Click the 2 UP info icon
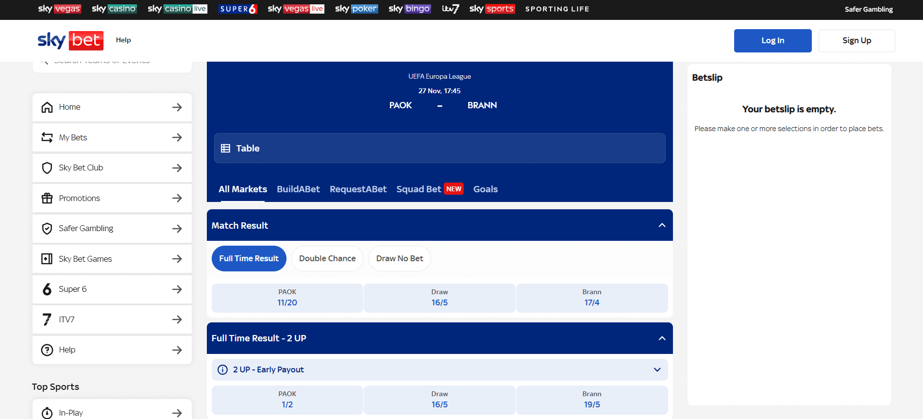This screenshot has width=923, height=419. pyautogui.click(x=223, y=370)
